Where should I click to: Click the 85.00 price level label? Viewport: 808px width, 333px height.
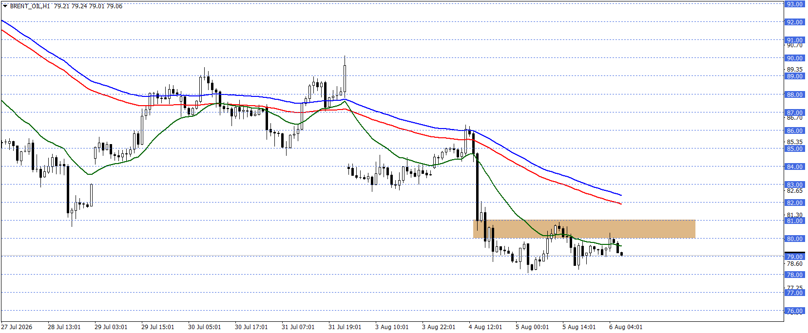[x=794, y=149]
